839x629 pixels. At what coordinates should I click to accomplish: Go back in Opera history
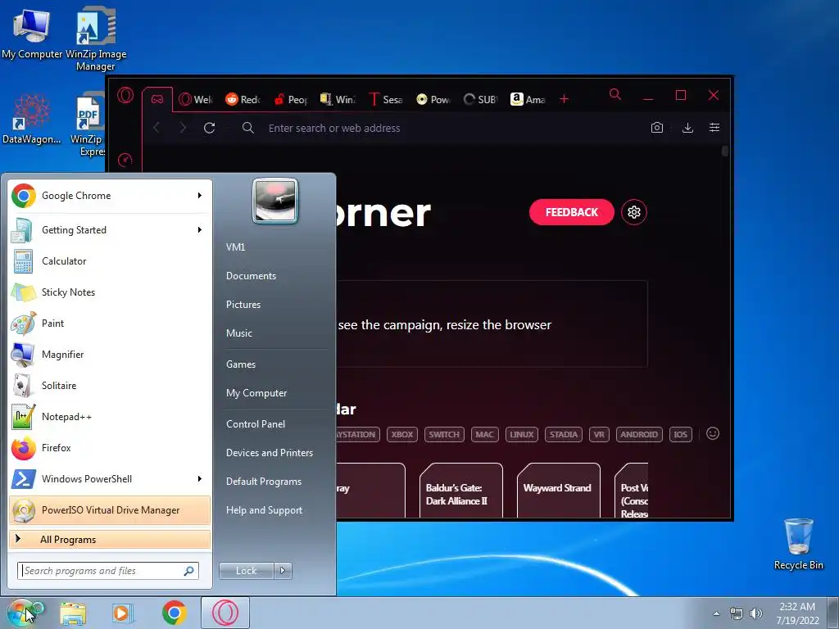point(156,128)
